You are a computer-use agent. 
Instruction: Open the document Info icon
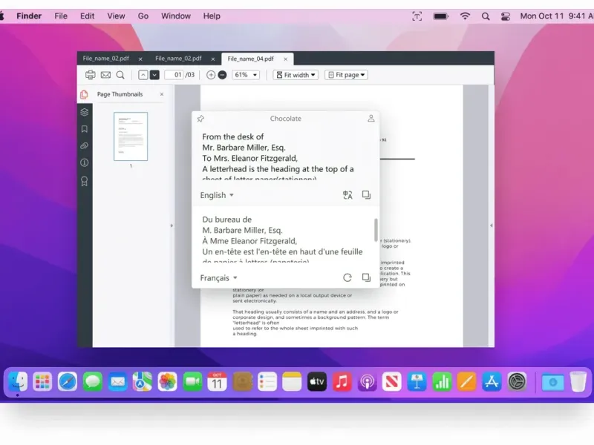pos(85,162)
